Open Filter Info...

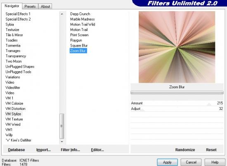(x=70, y=150)
